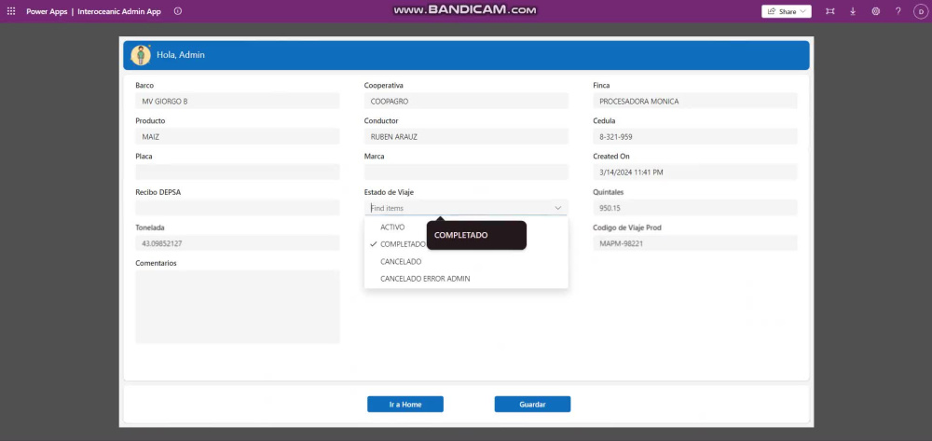The height and width of the screenshot is (441, 932).
Task: Click the Finca field PROCESADORA MONICA
Action: click(x=695, y=101)
